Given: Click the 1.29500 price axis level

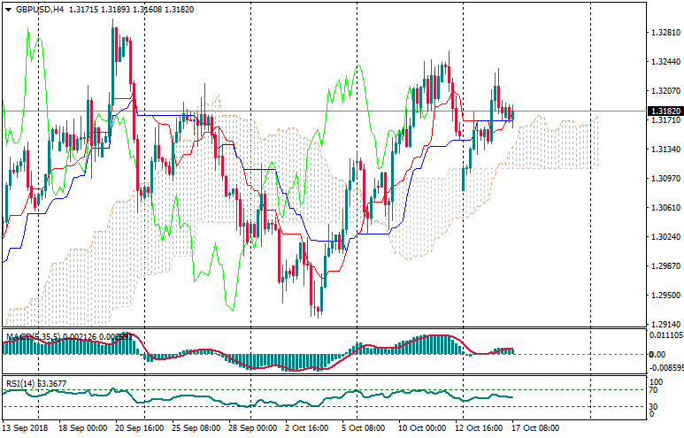Looking at the screenshot, I should 664,296.
